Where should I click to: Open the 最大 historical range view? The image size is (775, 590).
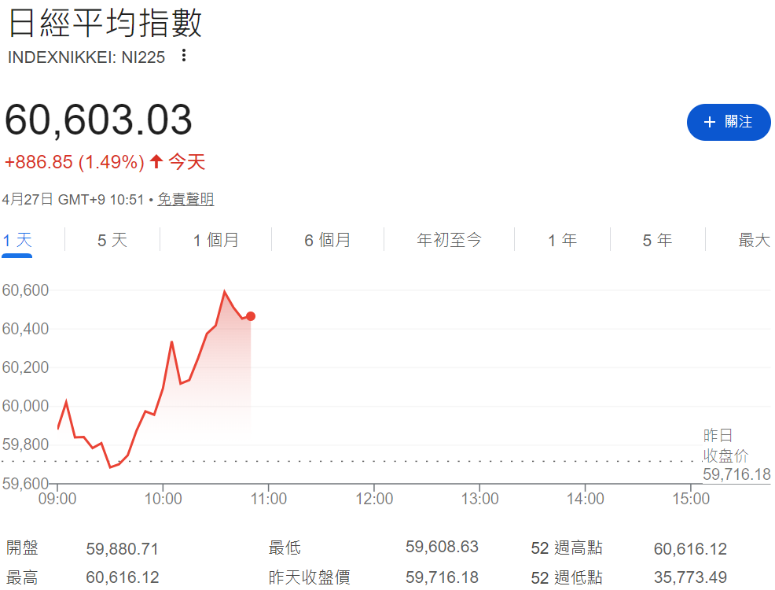[x=753, y=240]
